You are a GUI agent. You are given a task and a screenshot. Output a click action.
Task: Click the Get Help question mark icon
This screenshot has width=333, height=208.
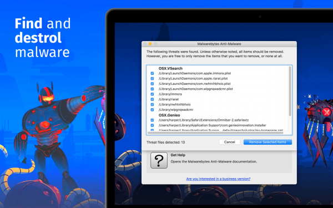point(159,160)
